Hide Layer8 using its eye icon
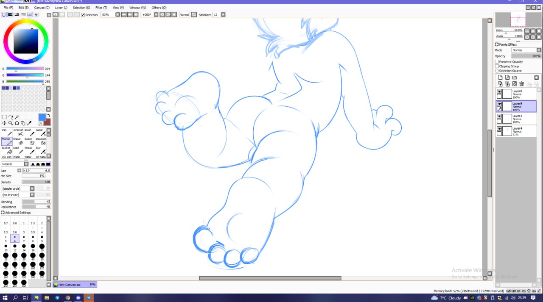Screen dimensions: 543x302 click(499, 91)
